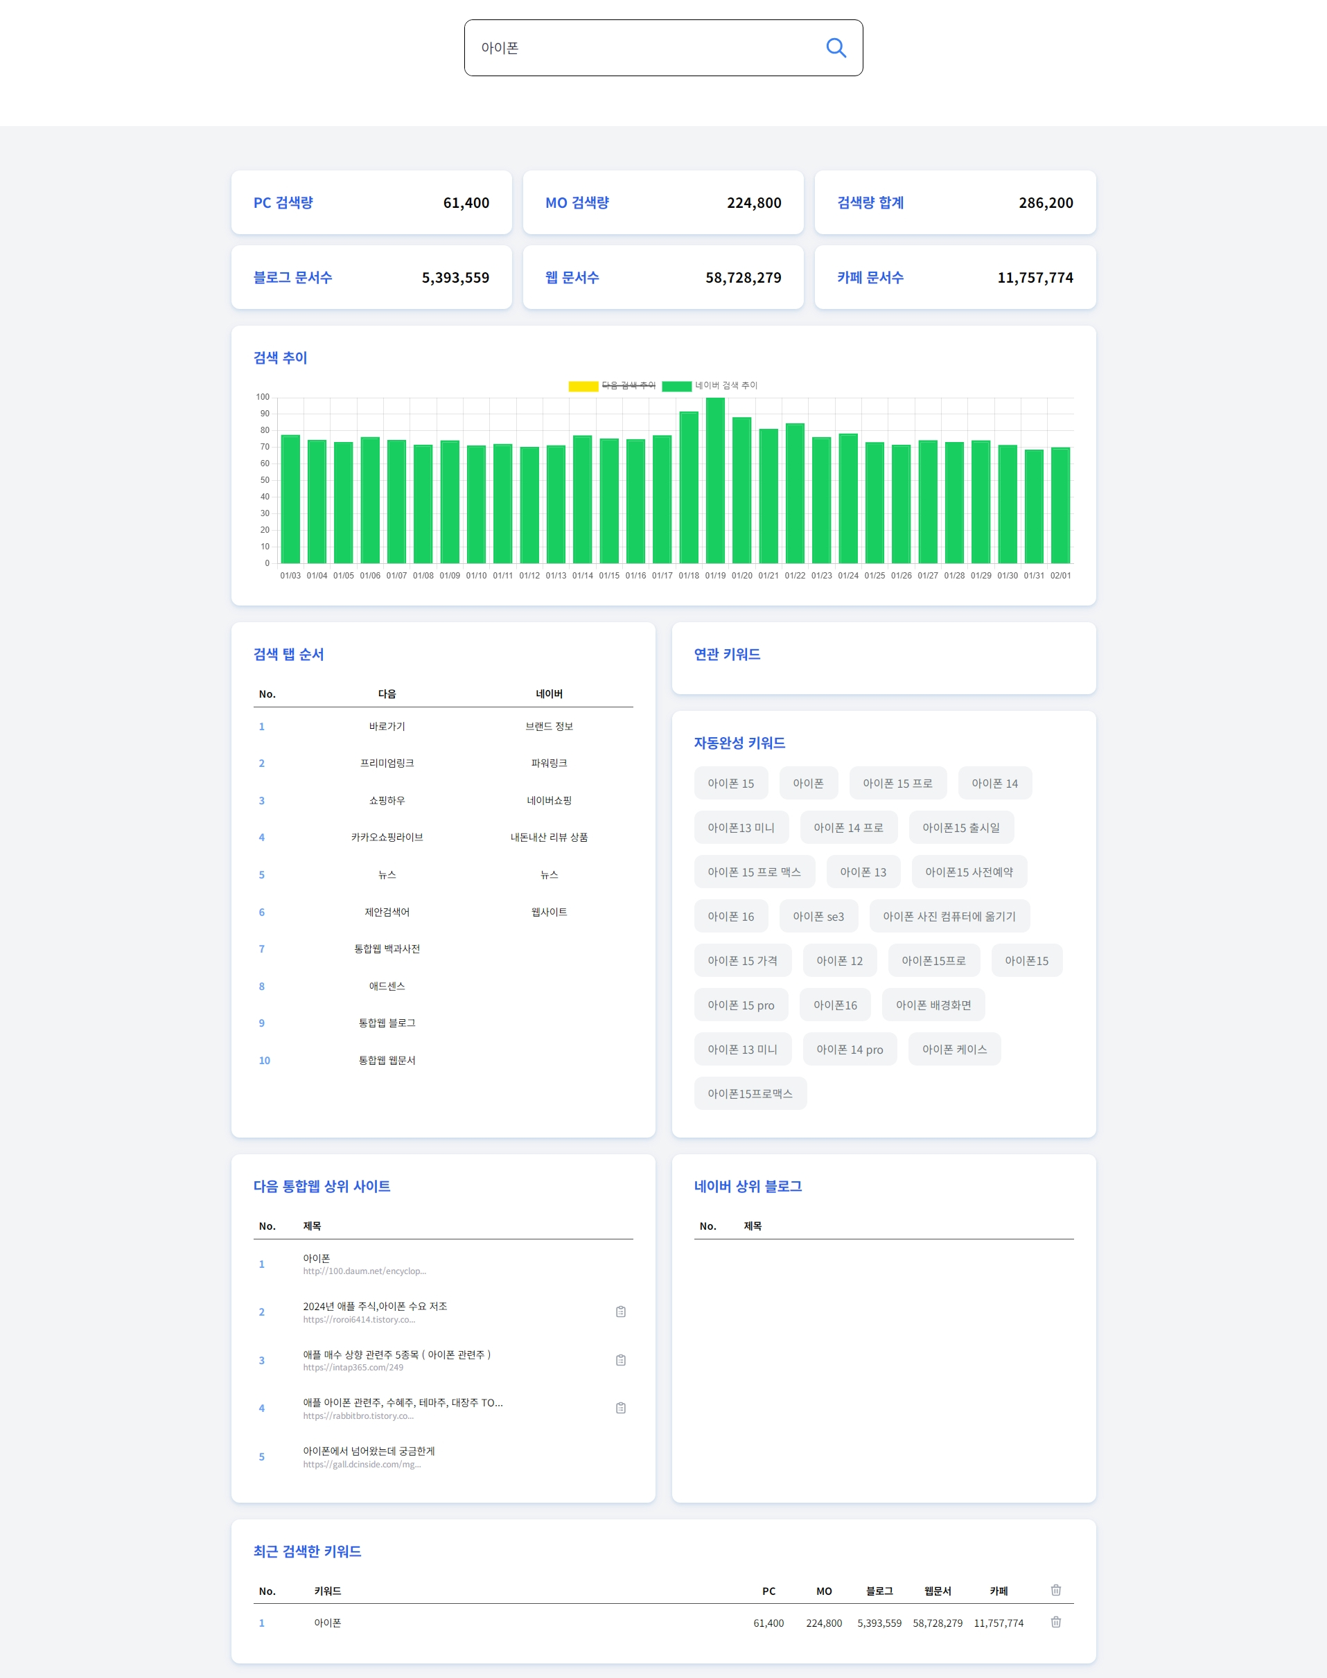Click the 01/19 peak bar
This screenshot has height=1678, width=1327.
714,480
